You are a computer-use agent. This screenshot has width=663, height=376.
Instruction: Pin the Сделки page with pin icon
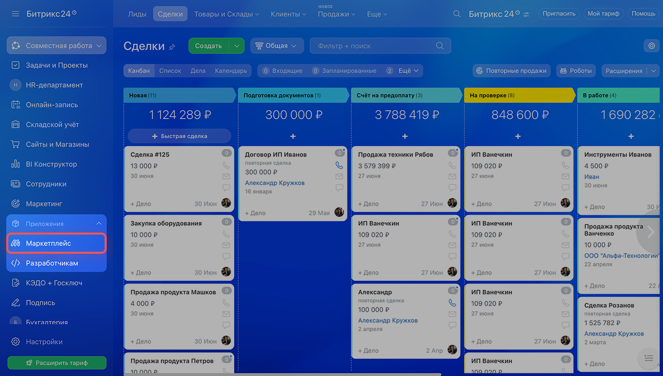(x=172, y=47)
